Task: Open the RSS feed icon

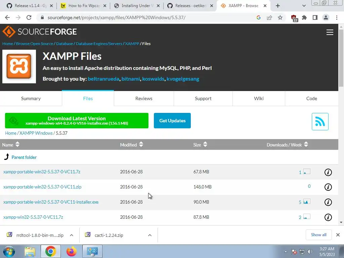Action: [x=320, y=122]
